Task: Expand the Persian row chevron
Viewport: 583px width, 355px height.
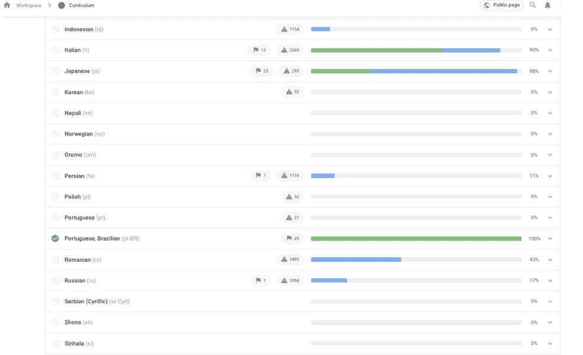Action: pos(550,176)
